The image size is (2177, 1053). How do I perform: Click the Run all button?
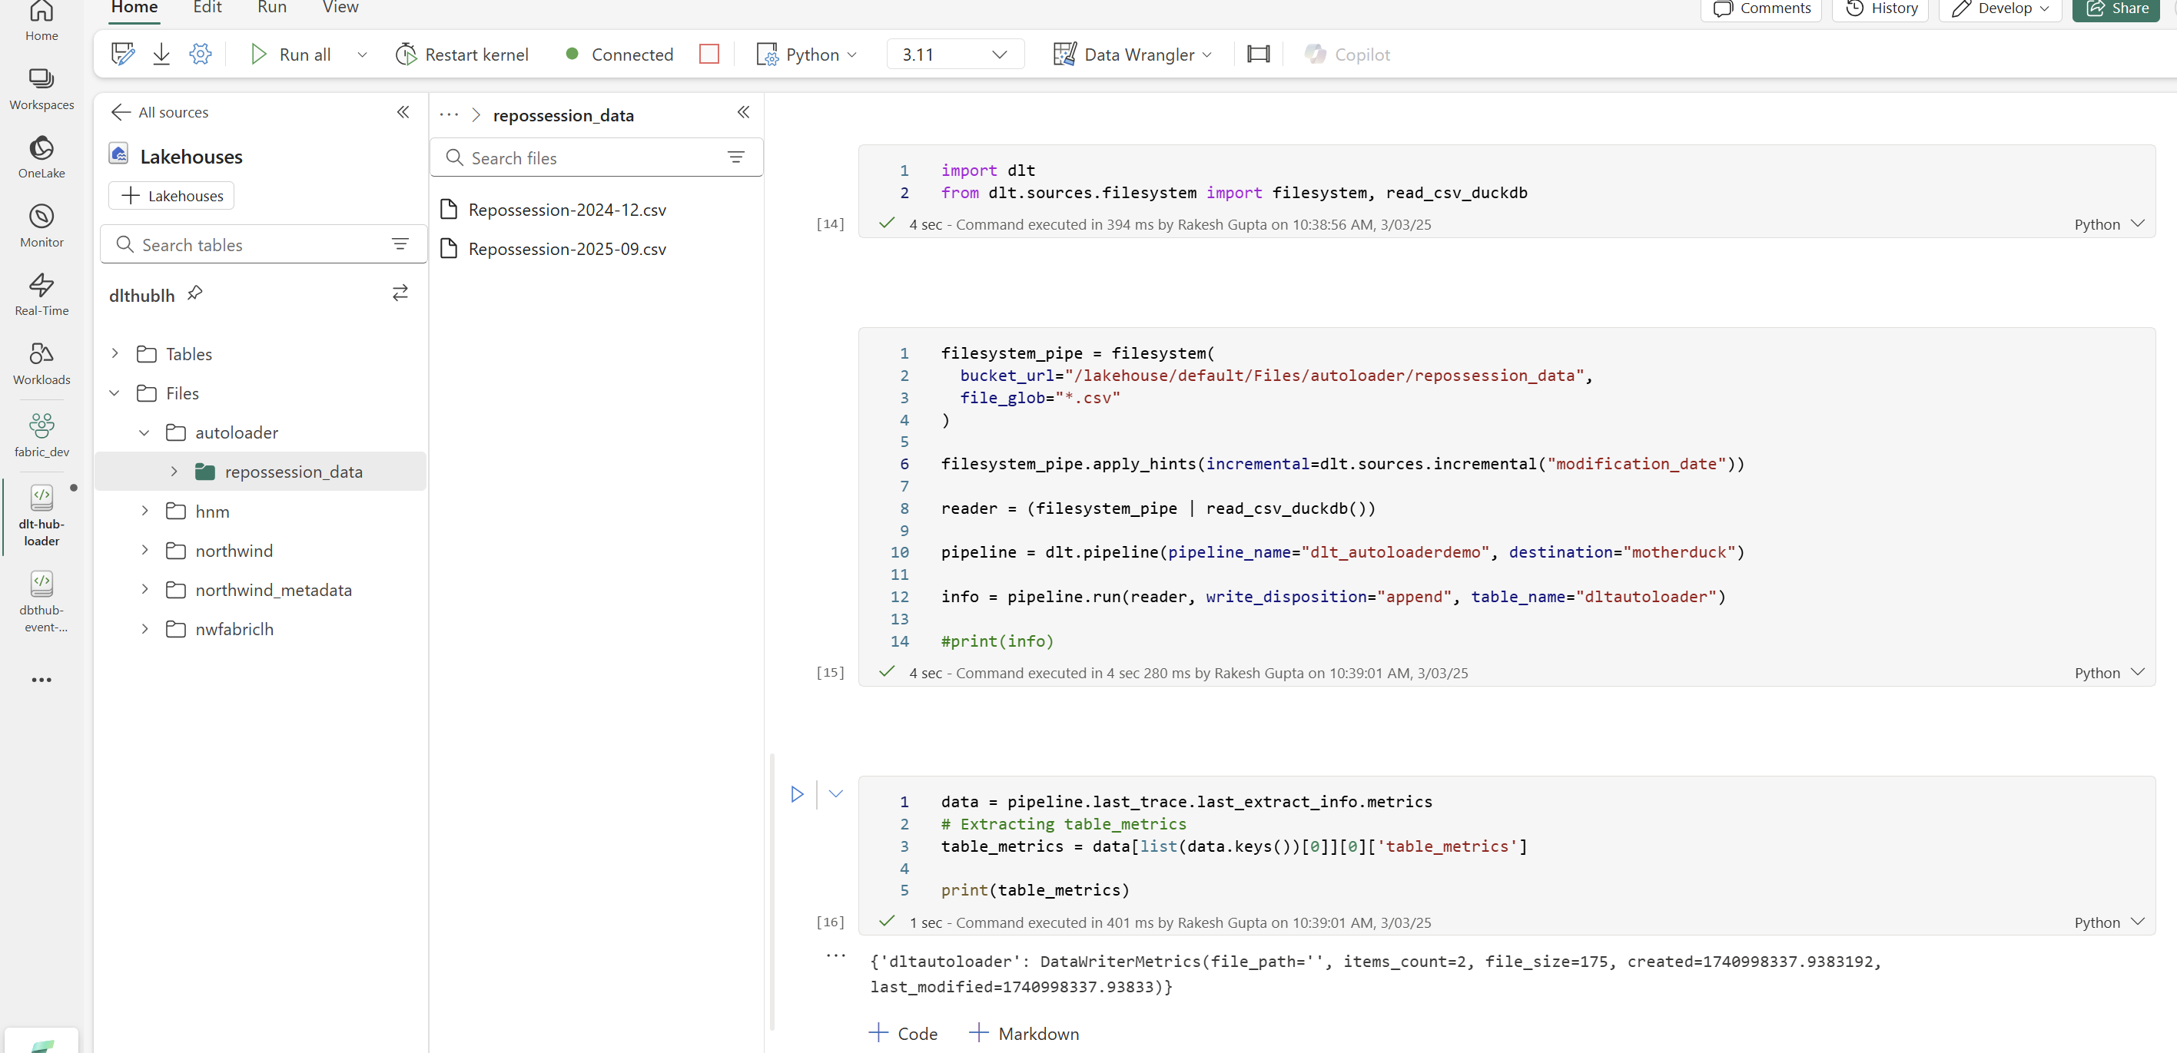click(x=290, y=53)
